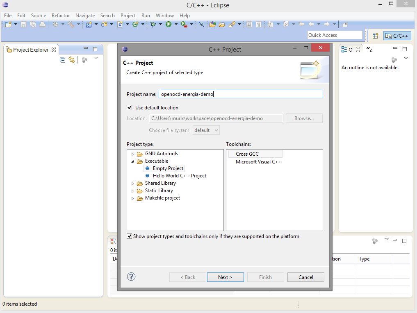Click the Location path field
The image size is (417, 313).
[x=216, y=118]
